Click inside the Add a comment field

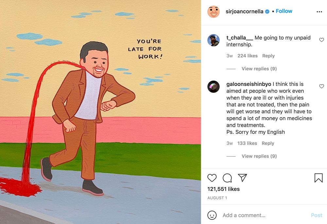(x=262, y=215)
